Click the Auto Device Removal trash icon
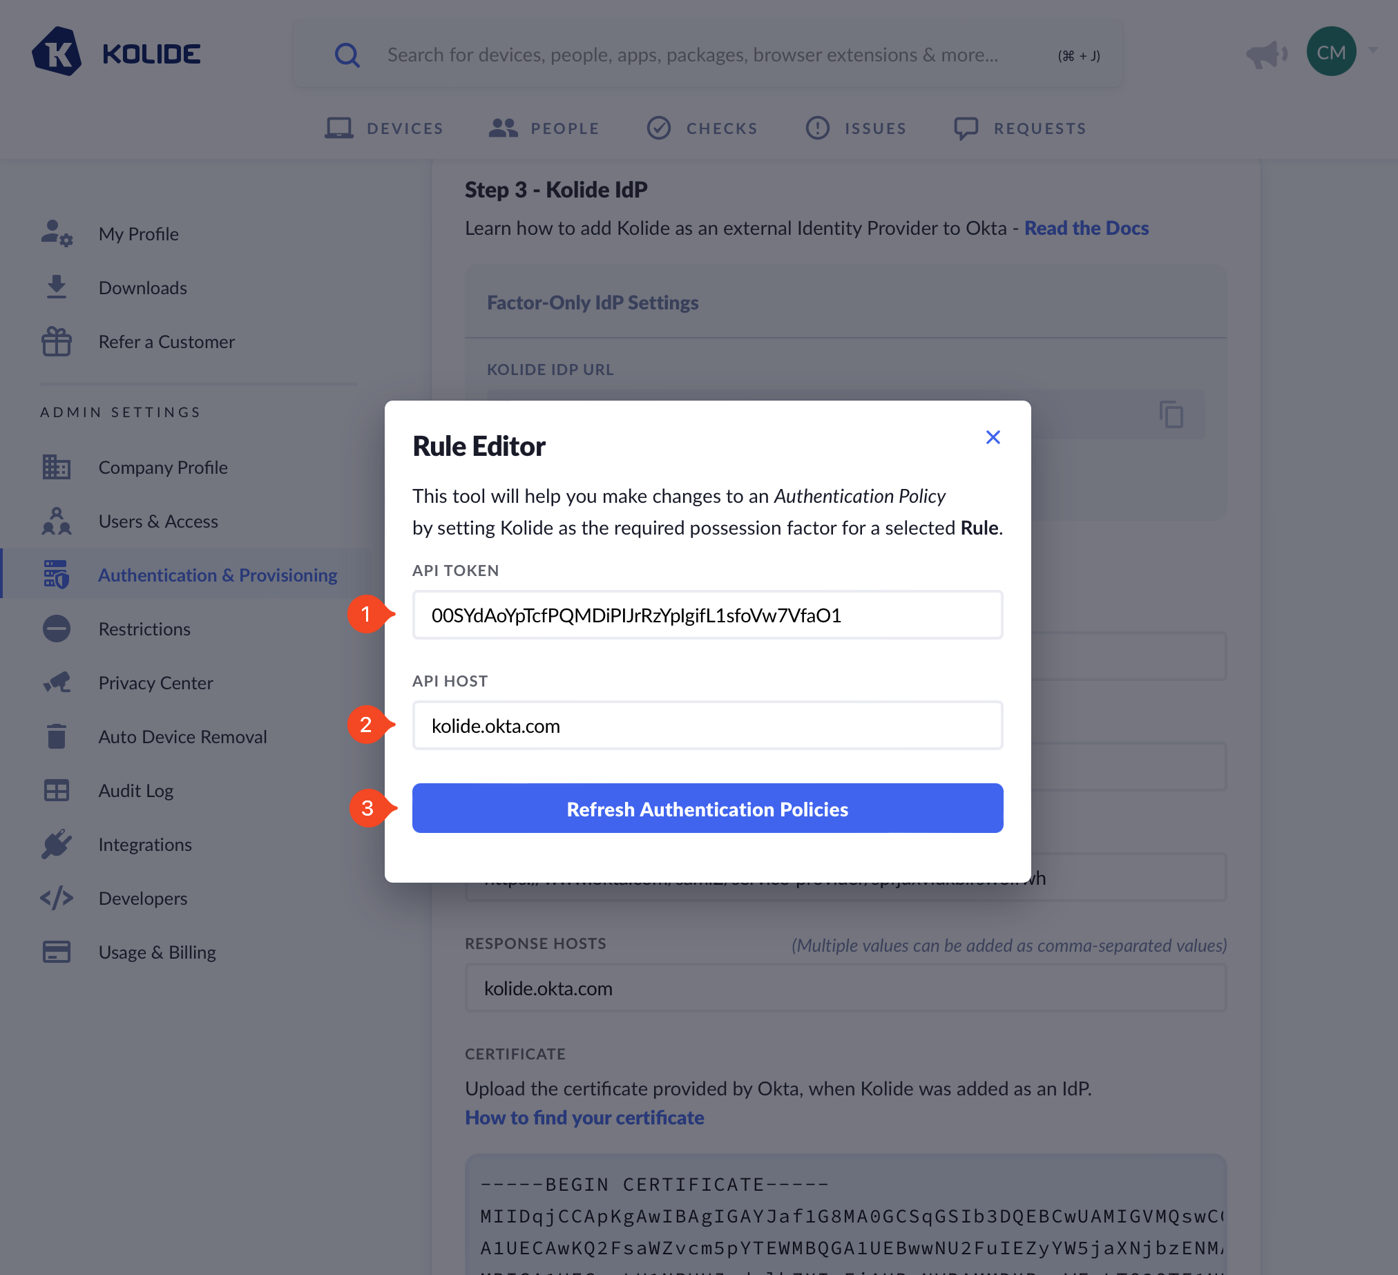 (56, 736)
